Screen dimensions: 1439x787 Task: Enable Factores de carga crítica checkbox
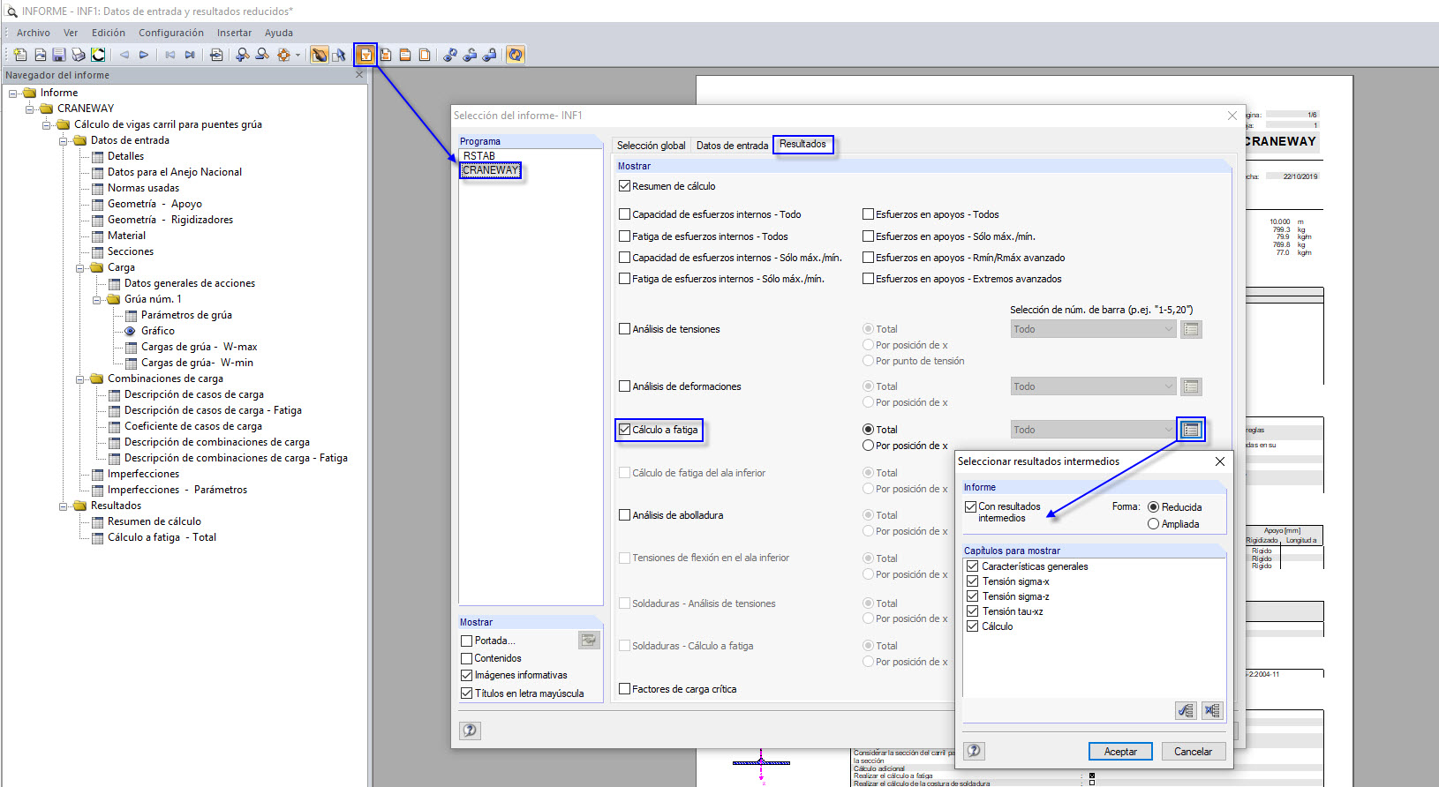click(625, 689)
